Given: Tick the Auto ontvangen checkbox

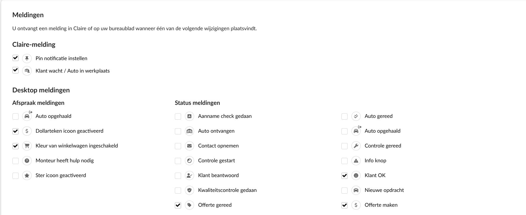Looking at the screenshot, I should (x=178, y=131).
